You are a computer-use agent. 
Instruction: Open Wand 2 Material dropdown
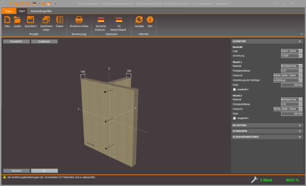tap(291, 99)
